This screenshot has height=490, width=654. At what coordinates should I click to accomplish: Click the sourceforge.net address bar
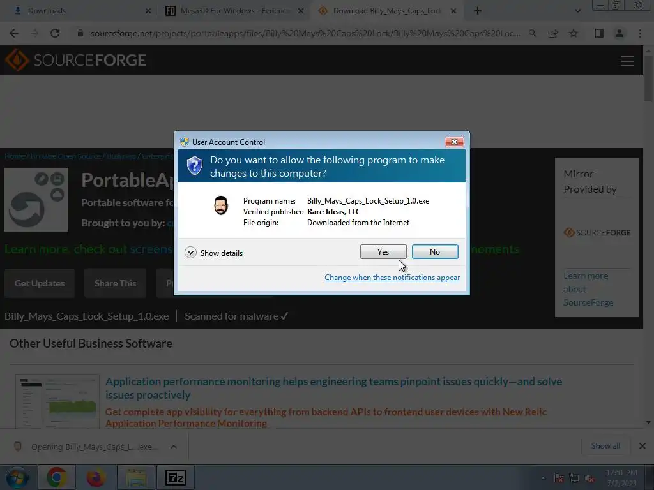click(305, 33)
